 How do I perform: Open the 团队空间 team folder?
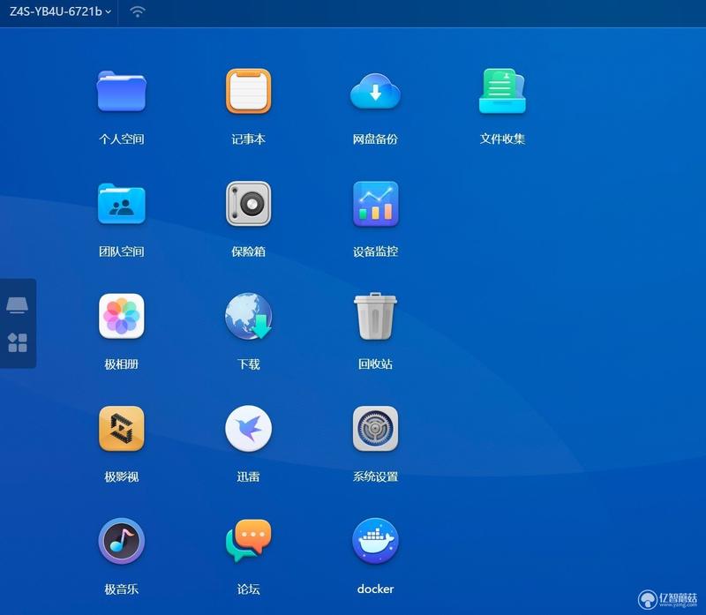(x=122, y=204)
